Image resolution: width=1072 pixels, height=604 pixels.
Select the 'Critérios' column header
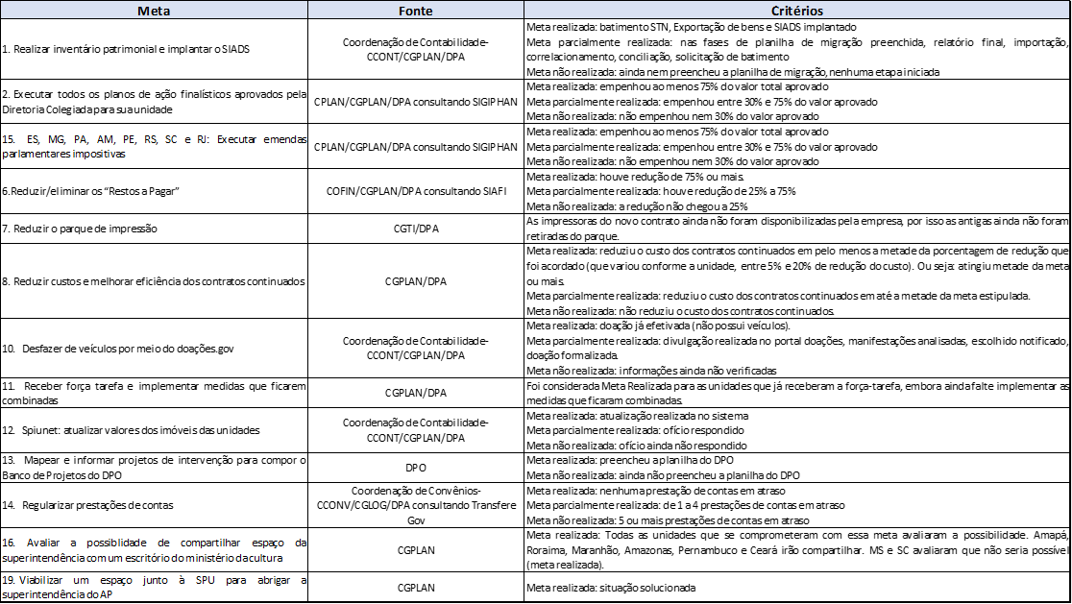(x=797, y=11)
